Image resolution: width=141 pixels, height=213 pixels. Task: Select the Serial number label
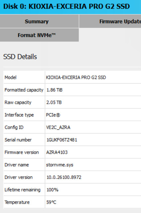(18, 140)
